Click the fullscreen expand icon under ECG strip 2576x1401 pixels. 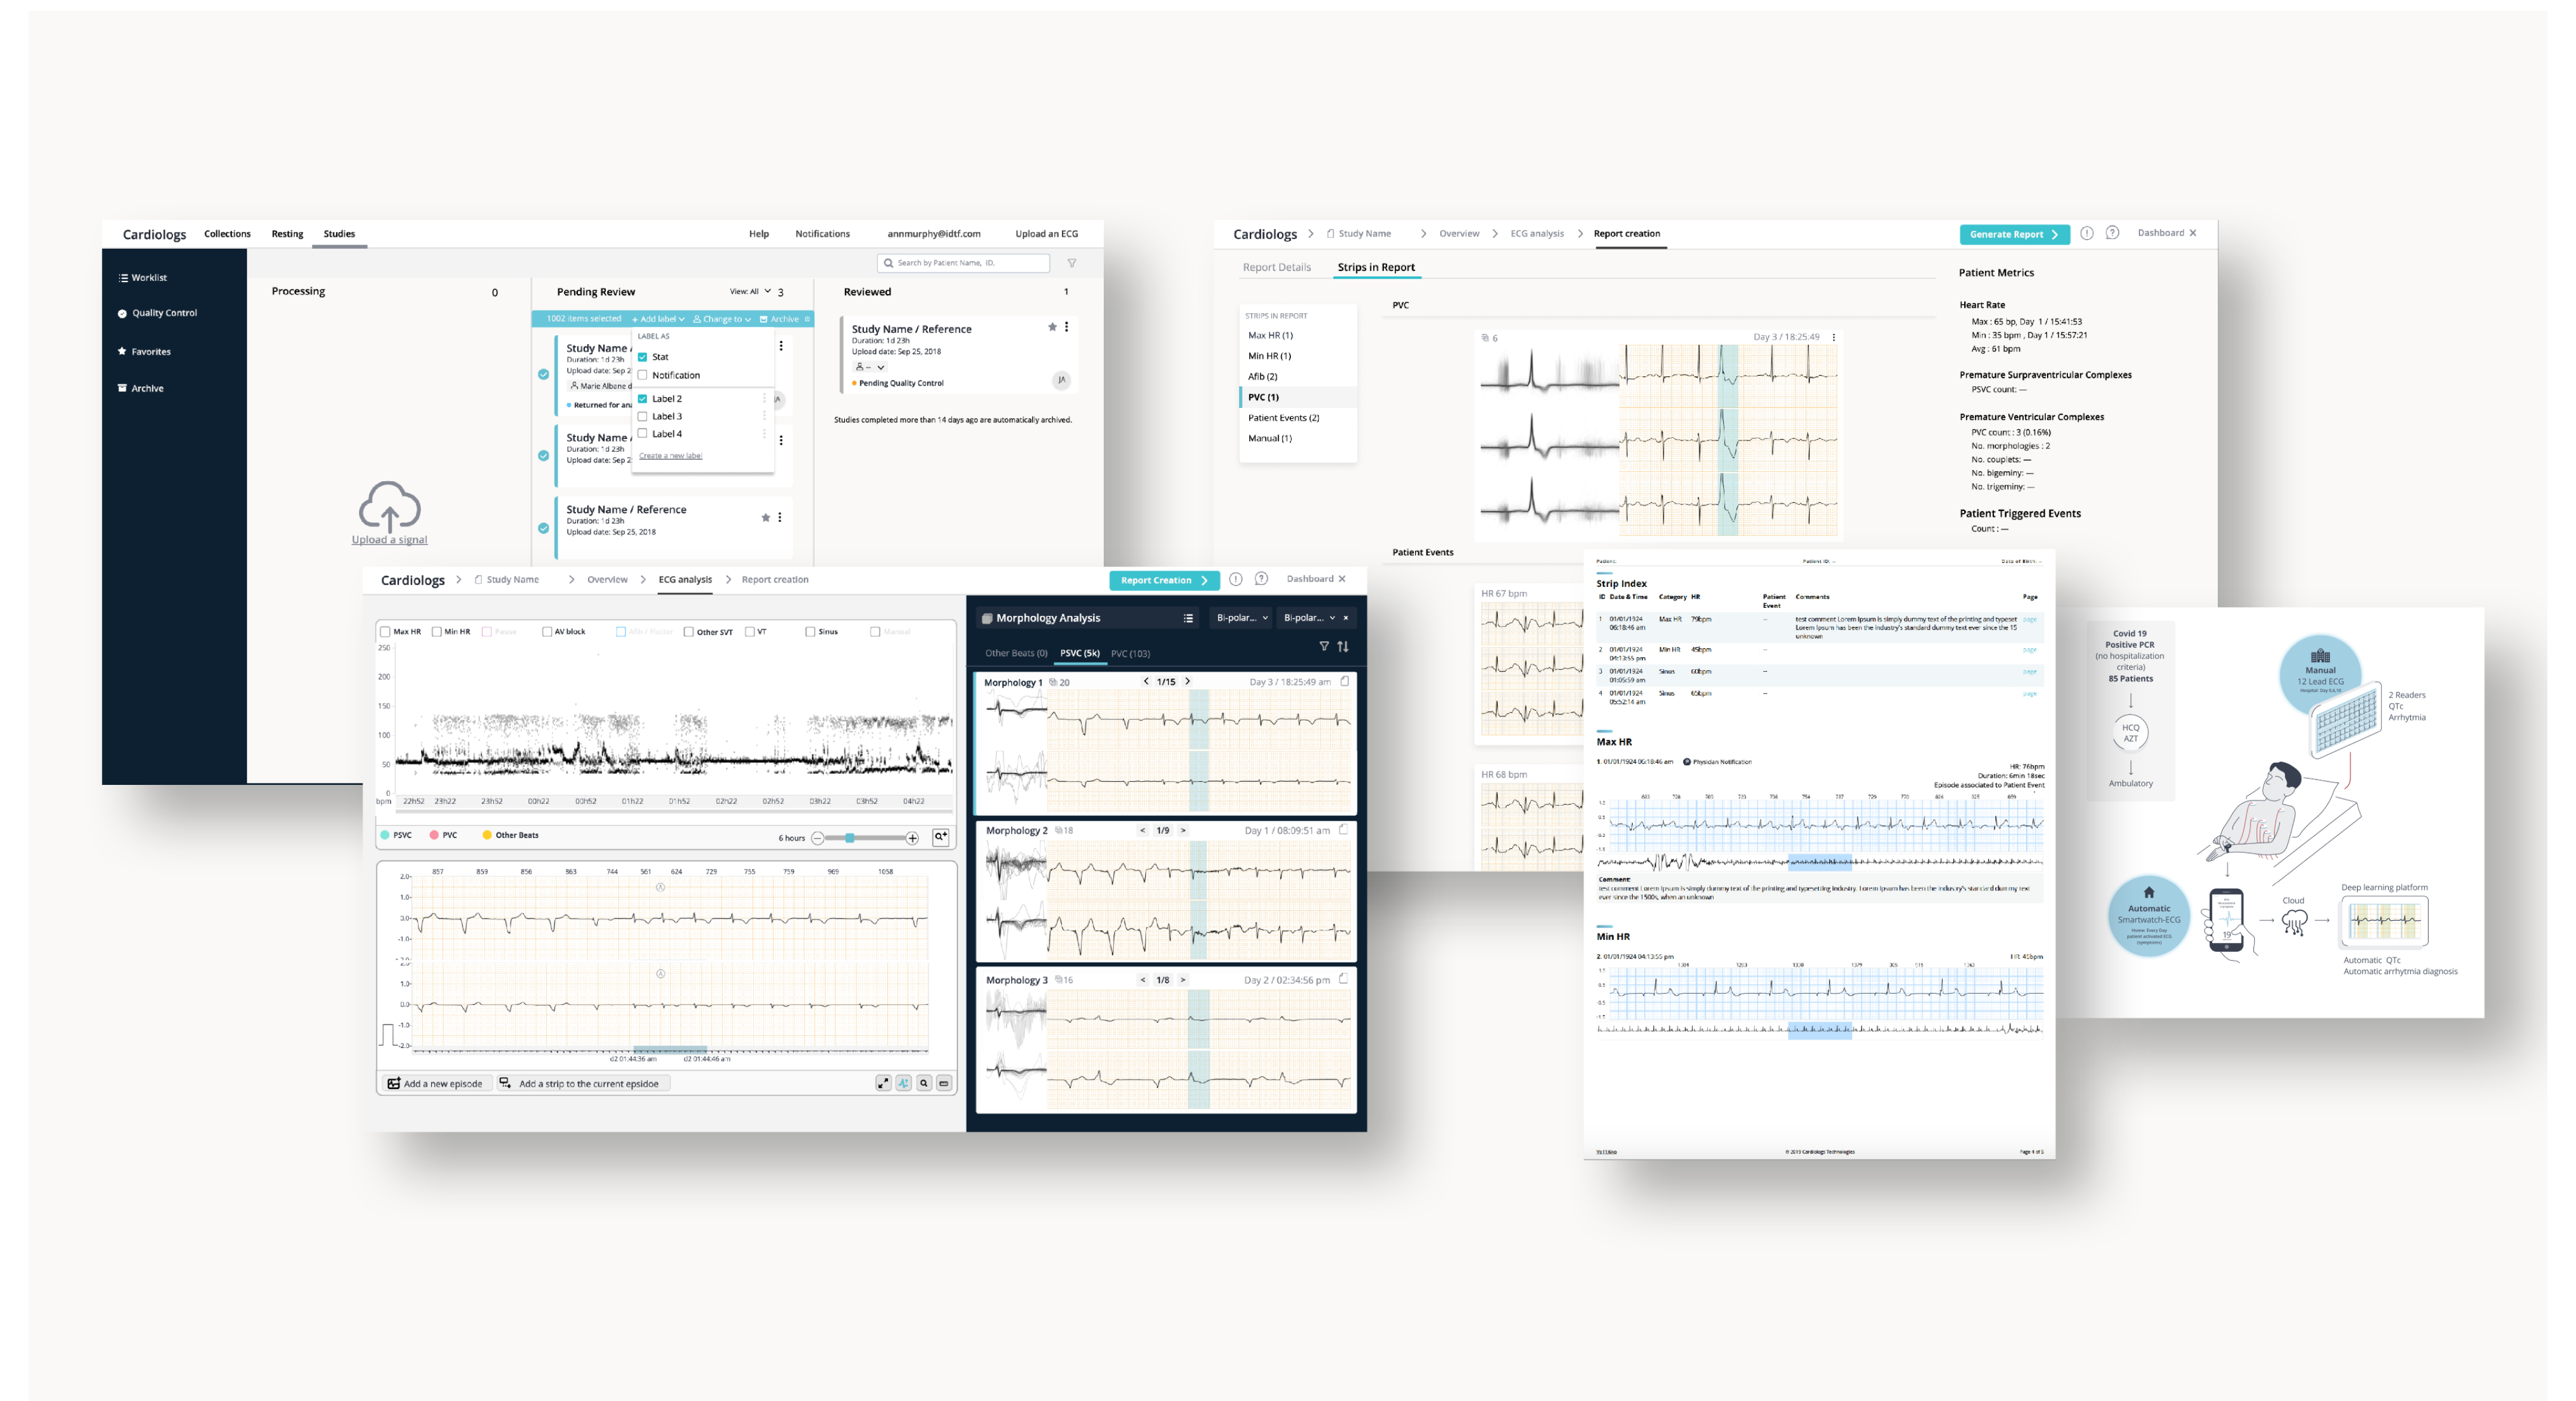(x=883, y=1083)
